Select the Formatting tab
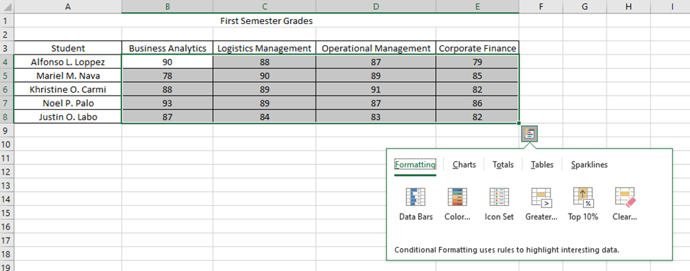This screenshot has height=271, width=690. click(415, 165)
